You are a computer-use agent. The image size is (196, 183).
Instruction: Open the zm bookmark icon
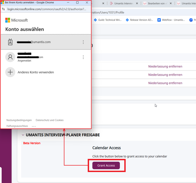(x=191, y=20)
